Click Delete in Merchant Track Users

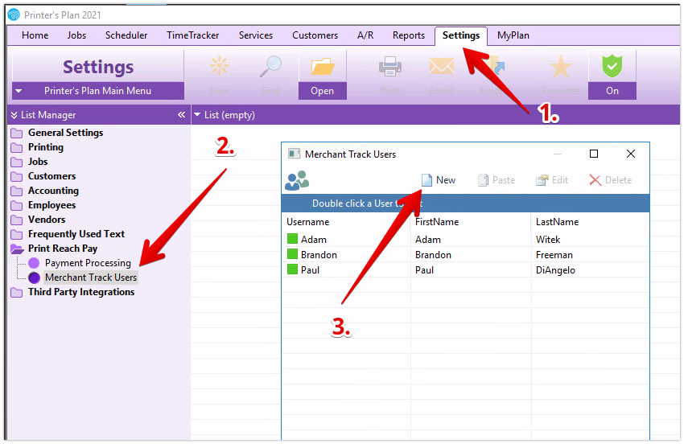point(610,180)
